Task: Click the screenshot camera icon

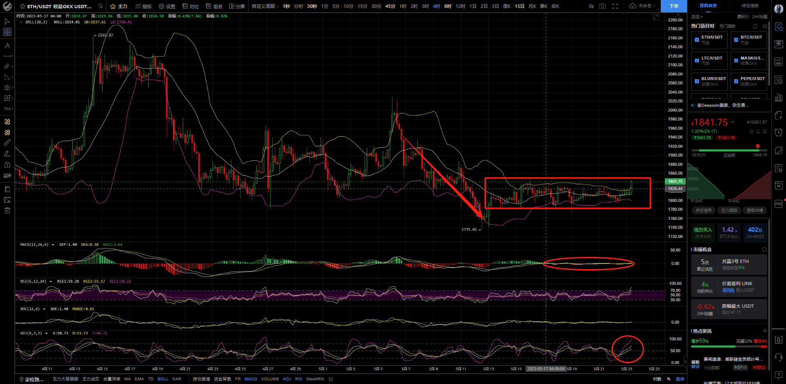Action: pyautogui.click(x=602, y=6)
